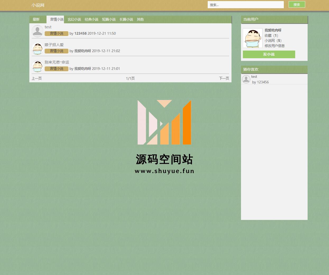This screenshot has width=329, height=275.
Task: Go to previous page with 上一页
Action: [x=37, y=78]
